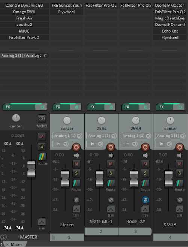Open Fresh Air plugin in master FX list

click(x=24, y=18)
